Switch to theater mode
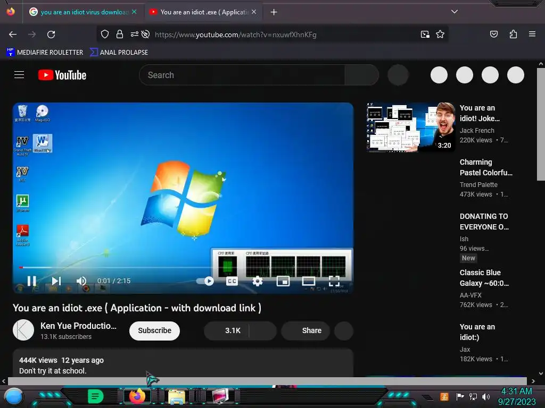The width and height of the screenshot is (545, 408). (x=308, y=281)
